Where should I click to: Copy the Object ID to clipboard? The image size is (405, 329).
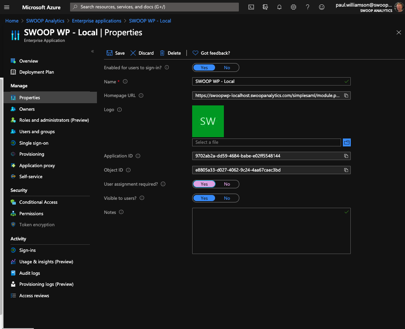coord(346,170)
